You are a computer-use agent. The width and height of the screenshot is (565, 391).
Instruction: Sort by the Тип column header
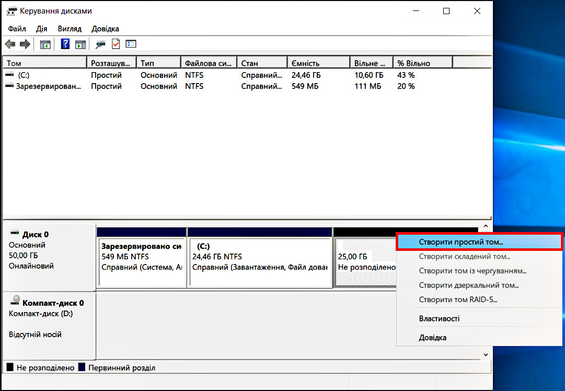[x=158, y=63]
